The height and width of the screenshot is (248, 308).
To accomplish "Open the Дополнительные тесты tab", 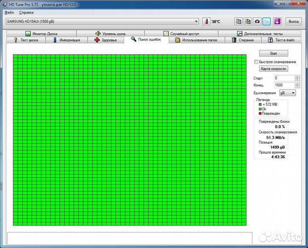I will click(259, 34).
